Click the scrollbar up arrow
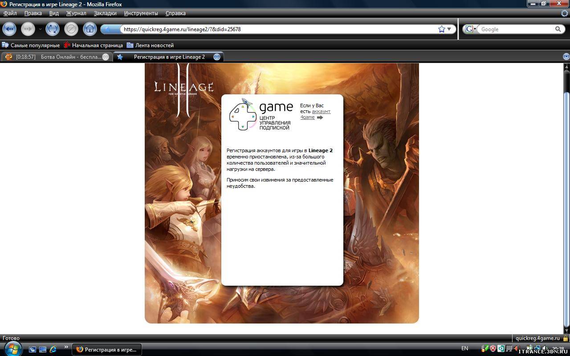Screen dimensions: 570x356 [566, 67]
